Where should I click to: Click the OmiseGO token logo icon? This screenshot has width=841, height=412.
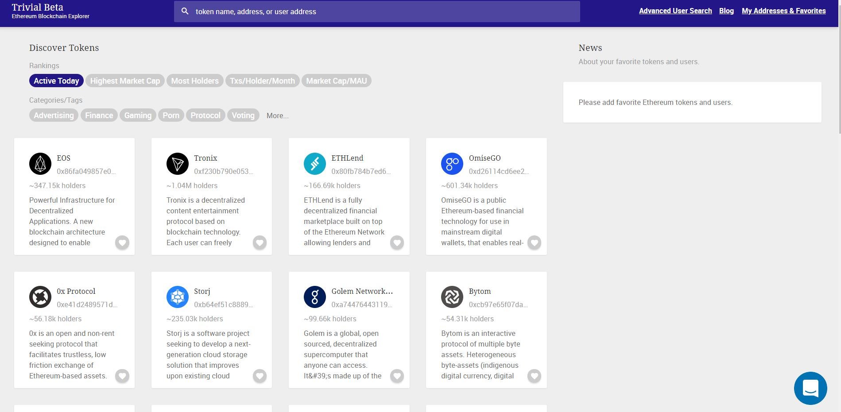click(x=452, y=164)
